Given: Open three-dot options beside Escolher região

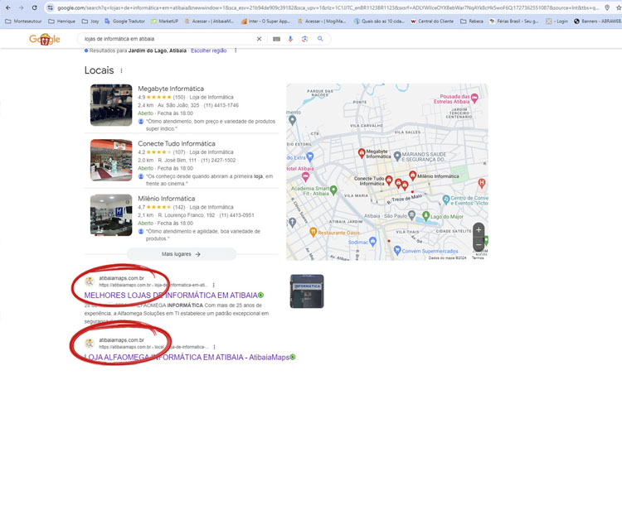Looking at the screenshot, I should pos(236,50).
